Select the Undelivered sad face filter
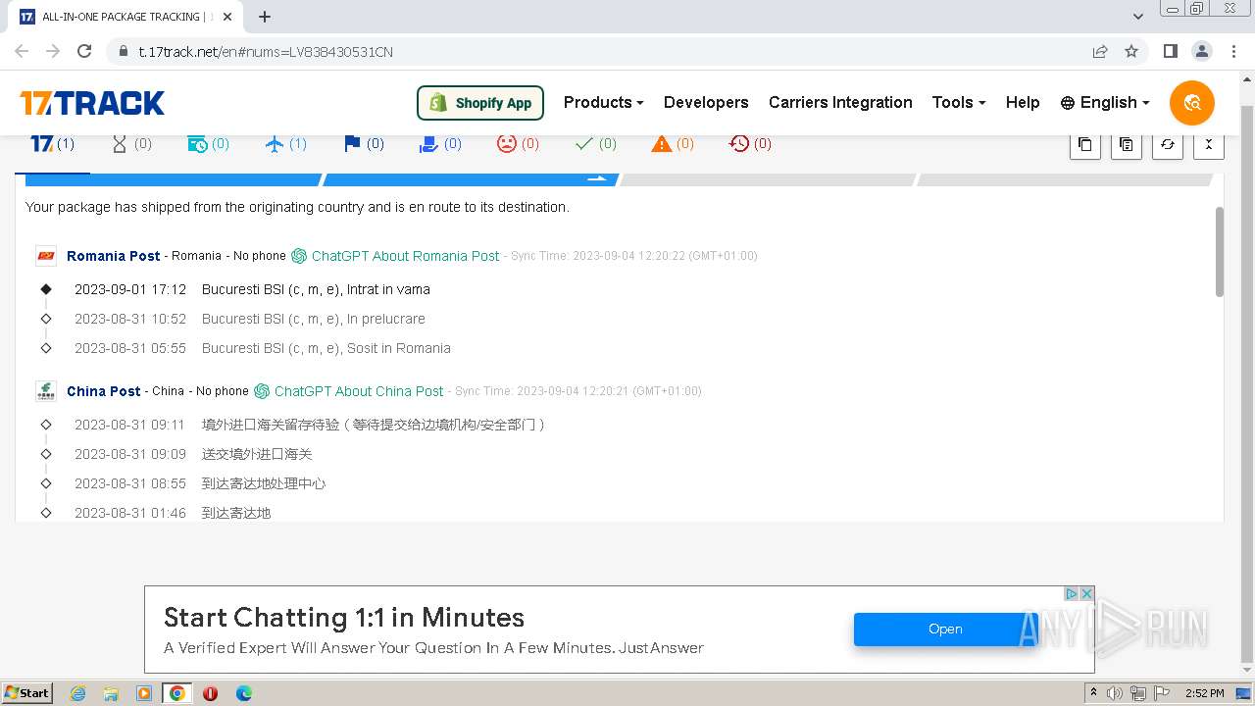Image resolution: width=1255 pixels, height=706 pixels. [x=518, y=144]
